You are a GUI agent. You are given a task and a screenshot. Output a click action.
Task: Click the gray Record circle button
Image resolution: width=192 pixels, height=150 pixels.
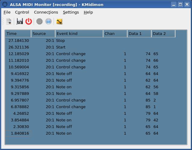tap(39, 21)
